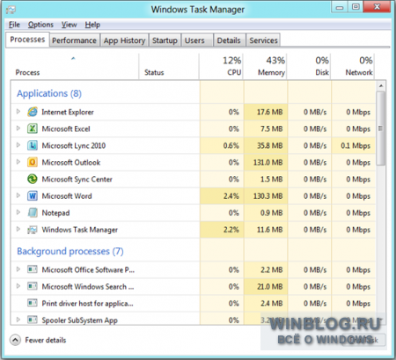This screenshot has width=396, height=360.
Task: Open the File menu
Action: (14, 25)
